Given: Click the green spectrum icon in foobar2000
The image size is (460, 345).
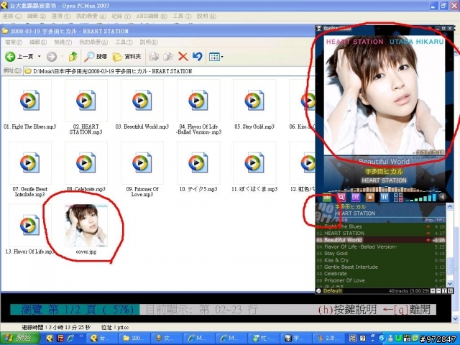Looking at the screenshot, I should click(x=326, y=197).
